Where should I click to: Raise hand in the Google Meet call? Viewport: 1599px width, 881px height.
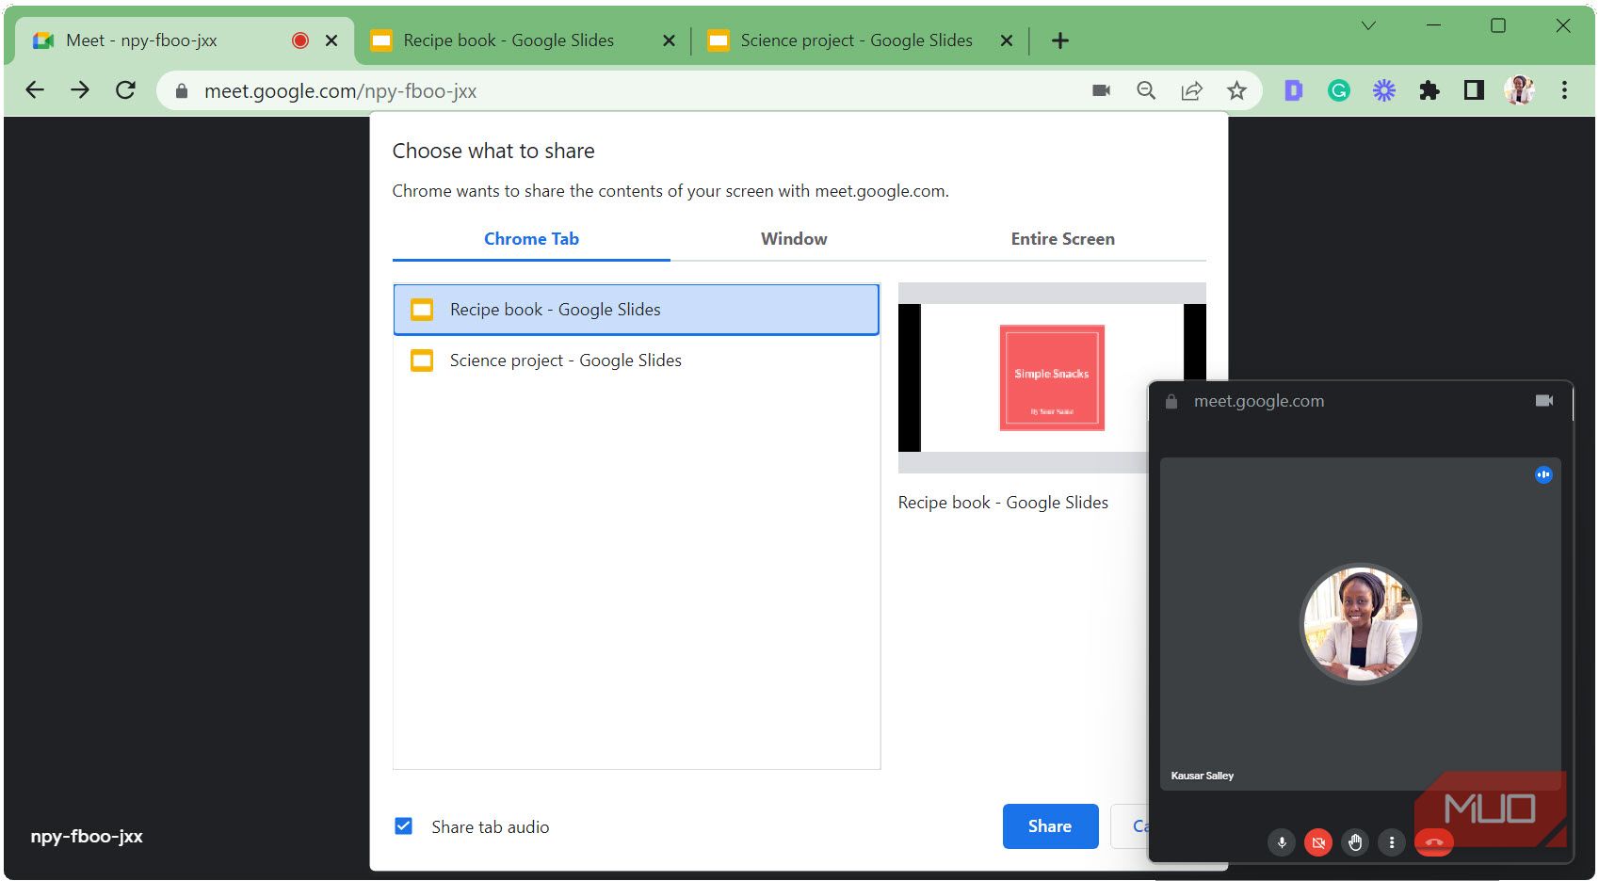pos(1355,842)
